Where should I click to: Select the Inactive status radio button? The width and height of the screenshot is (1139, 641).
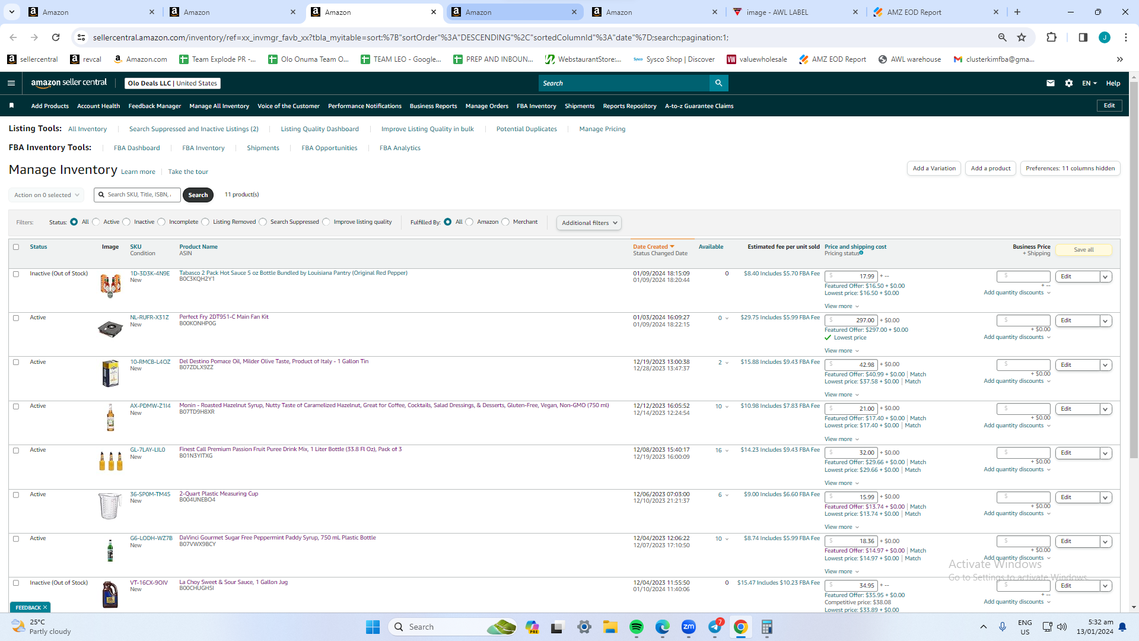tap(126, 222)
